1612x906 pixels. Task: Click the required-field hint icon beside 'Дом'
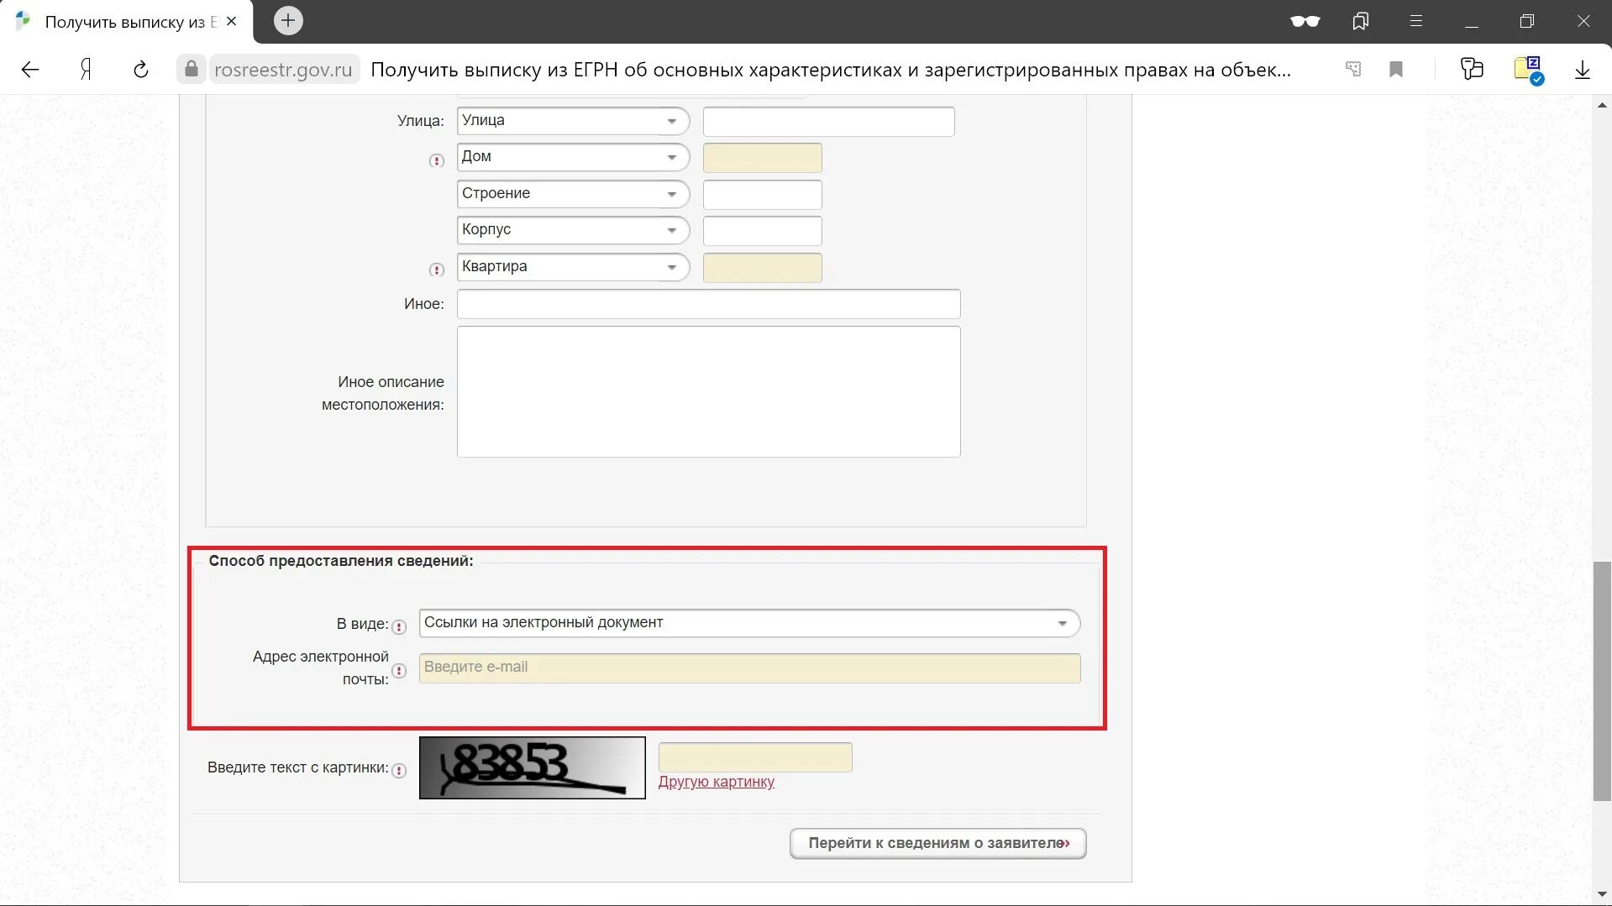tap(436, 160)
